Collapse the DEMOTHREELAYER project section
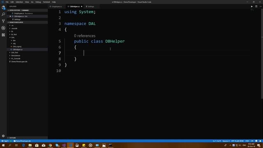The image size is (263, 148). coord(16,22)
